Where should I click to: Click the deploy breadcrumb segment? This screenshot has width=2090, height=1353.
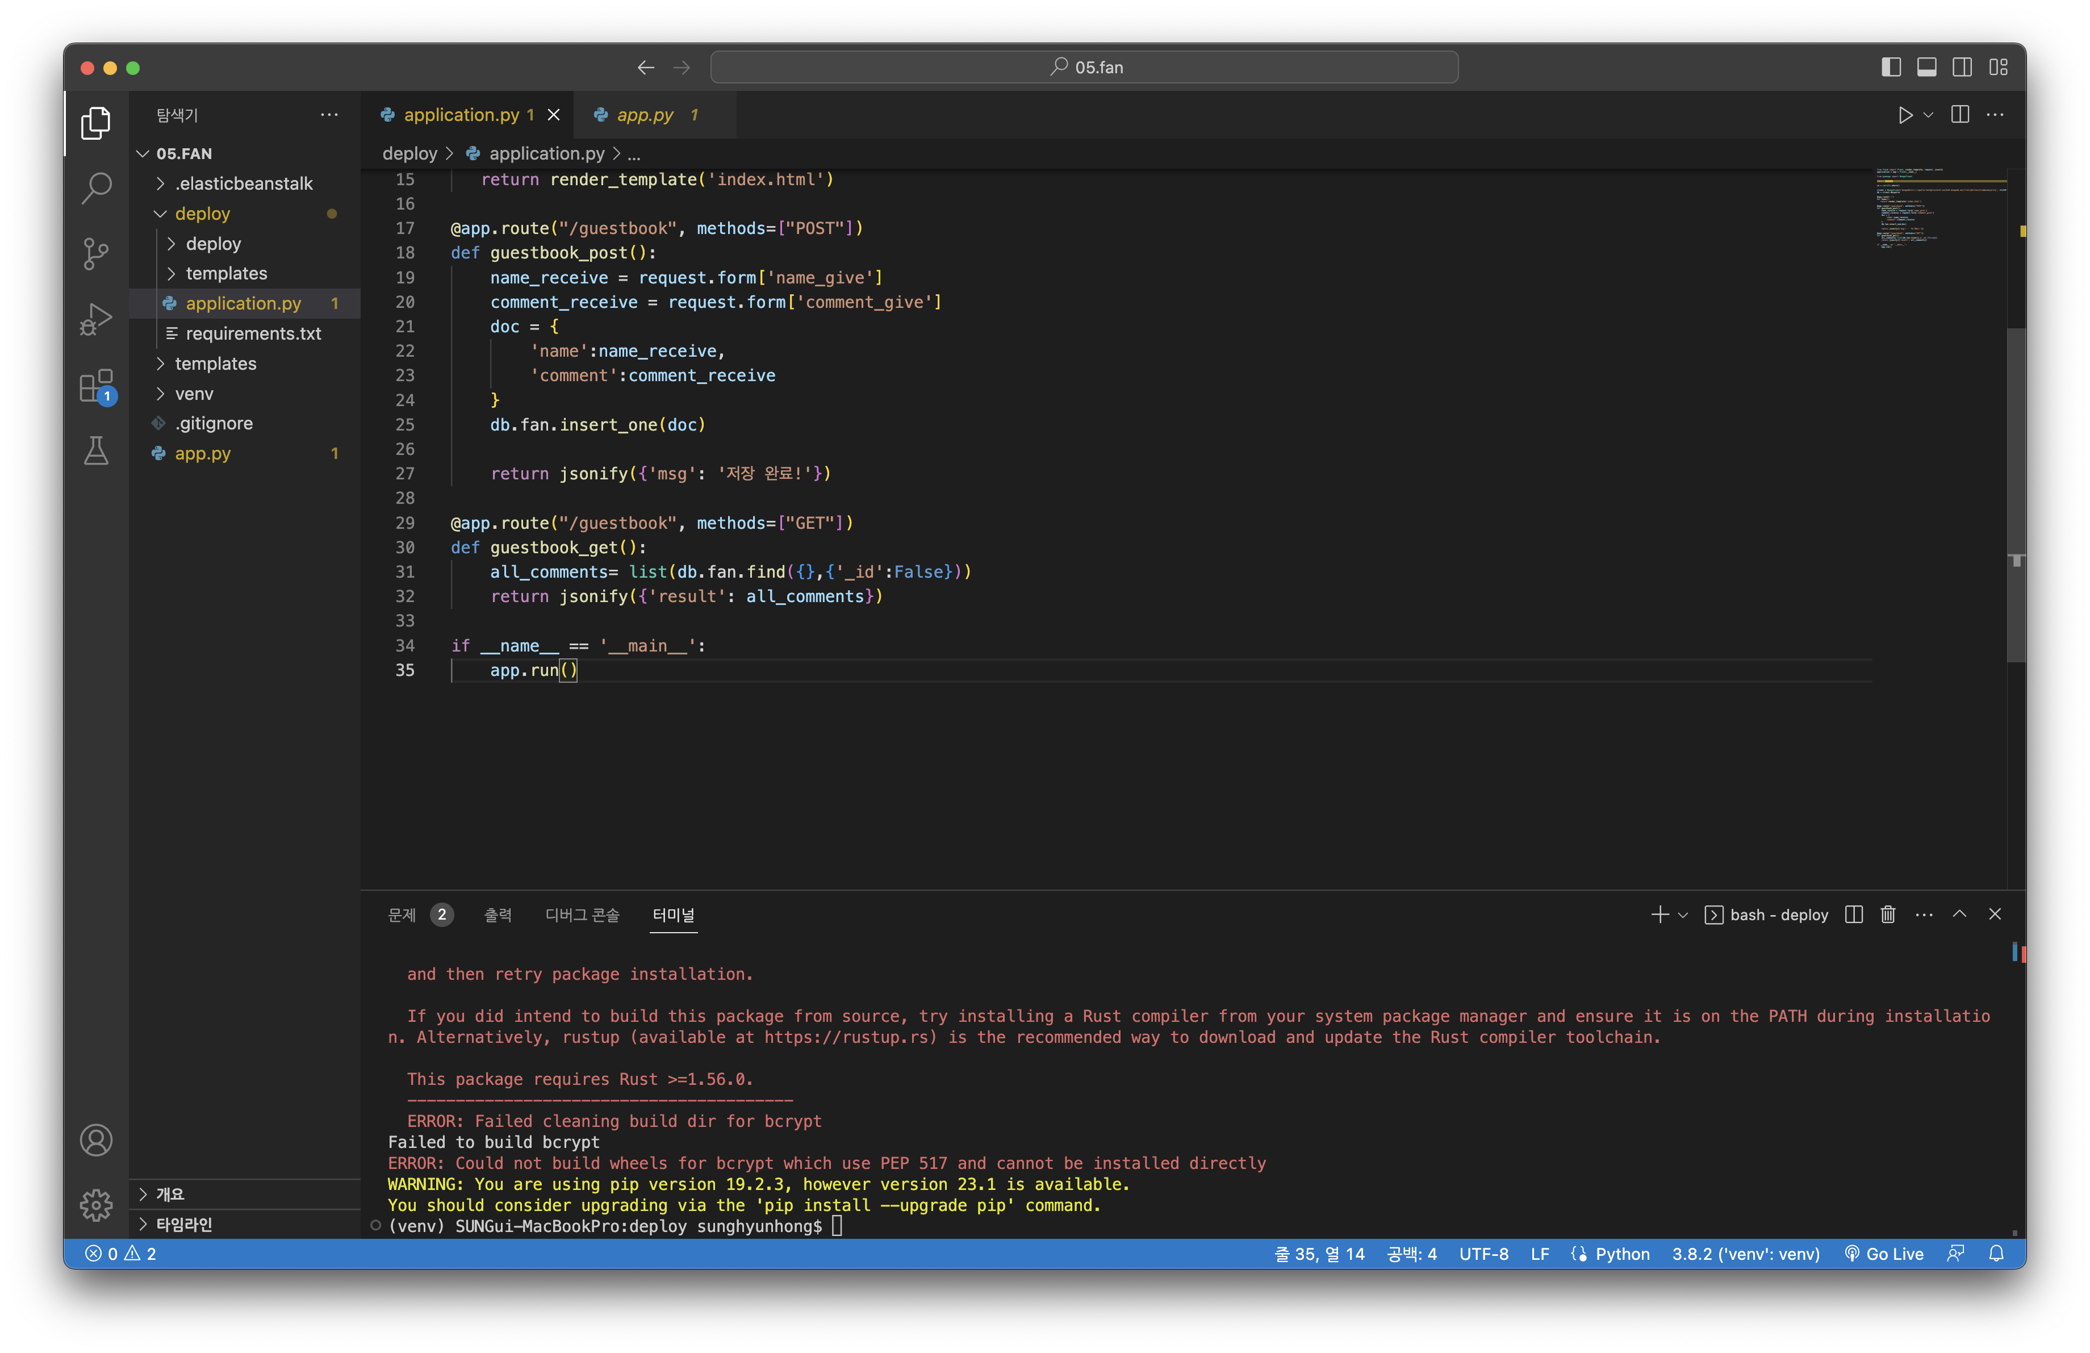[409, 154]
